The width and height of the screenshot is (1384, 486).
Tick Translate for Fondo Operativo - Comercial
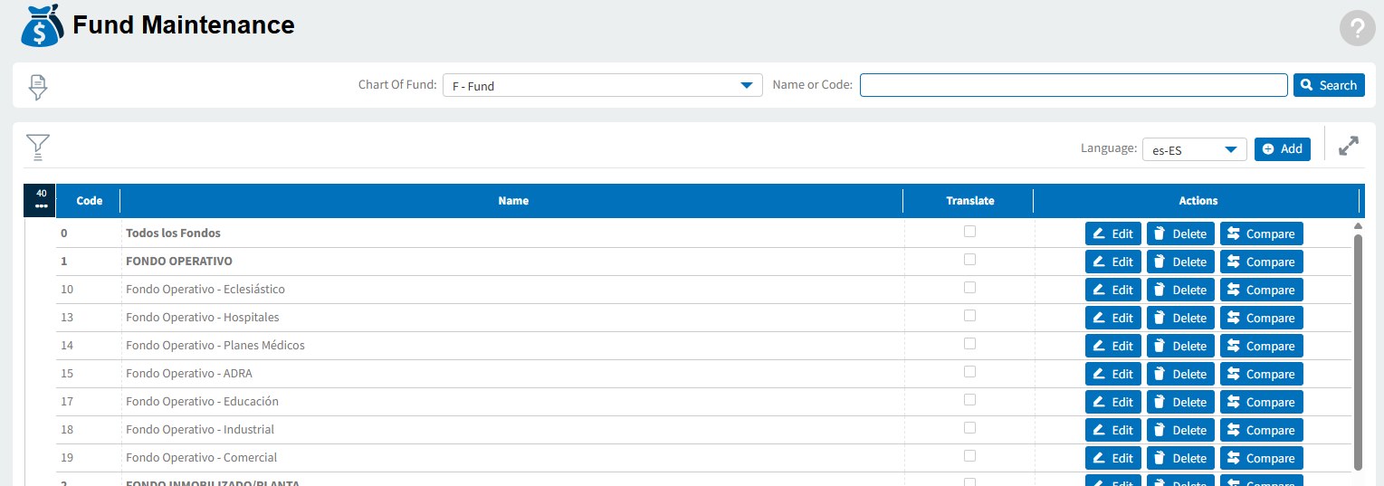coord(969,456)
